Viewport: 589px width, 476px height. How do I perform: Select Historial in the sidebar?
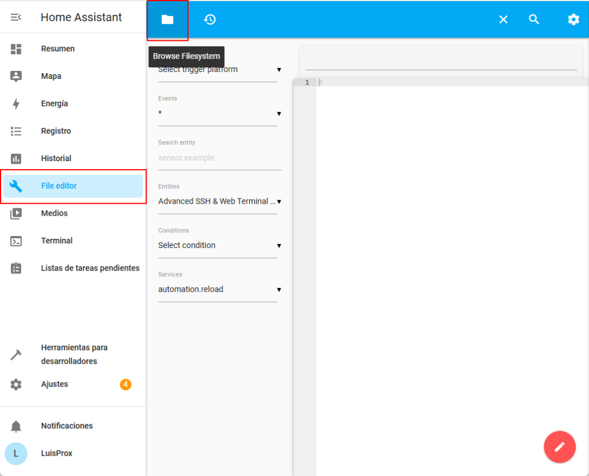click(56, 158)
